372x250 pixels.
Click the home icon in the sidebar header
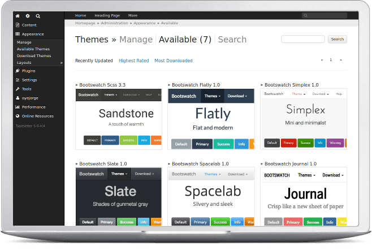point(18,16)
